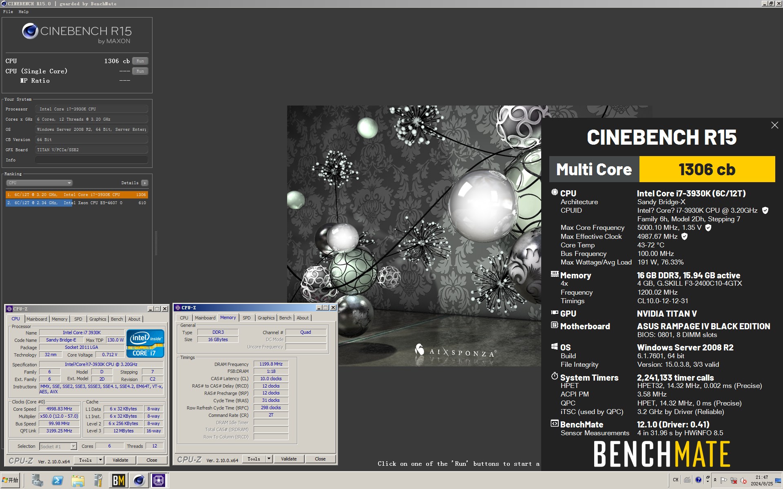Click the Max Effective Clock shield icon
Viewport: 783px width, 489px height.
tap(685, 236)
